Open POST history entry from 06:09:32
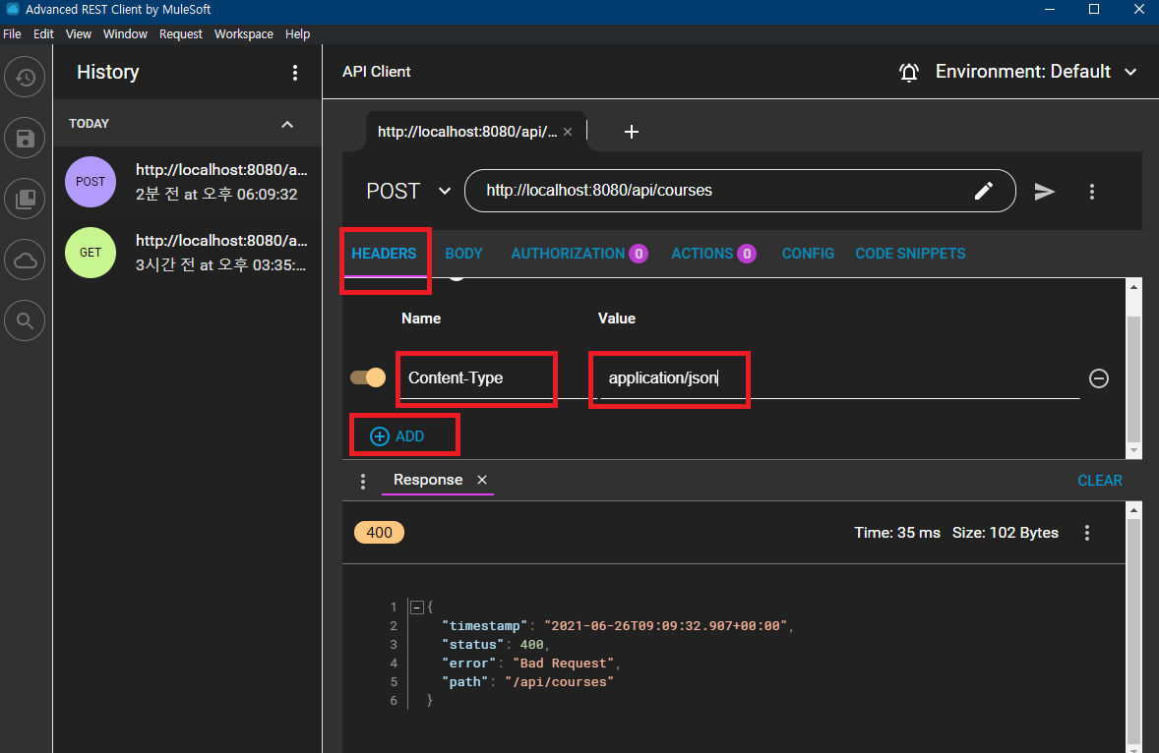 187,182
